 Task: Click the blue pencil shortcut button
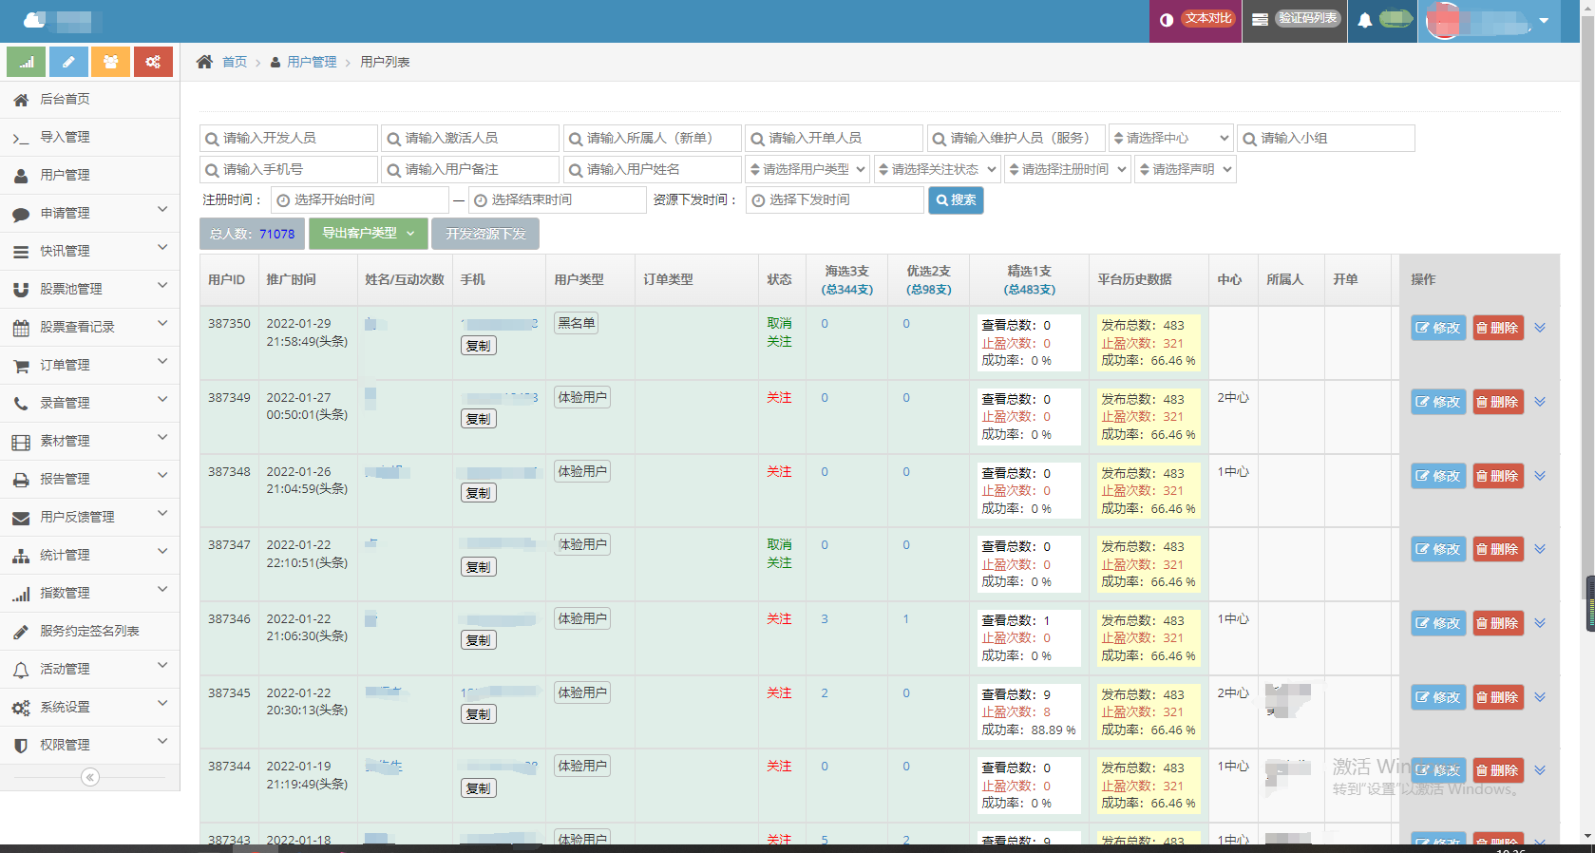point(68,62)
